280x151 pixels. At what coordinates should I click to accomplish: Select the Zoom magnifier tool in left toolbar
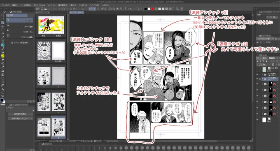pos(3,15)
